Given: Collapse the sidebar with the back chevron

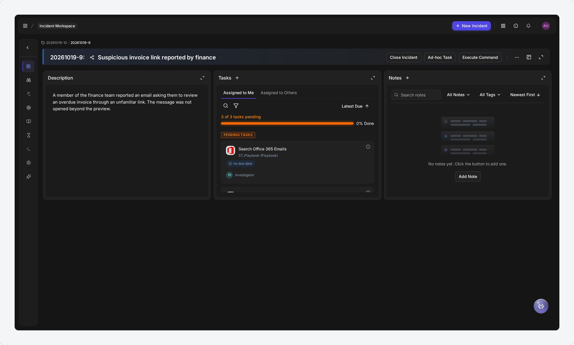Looking at the screenshot, I should click(28, 48).
